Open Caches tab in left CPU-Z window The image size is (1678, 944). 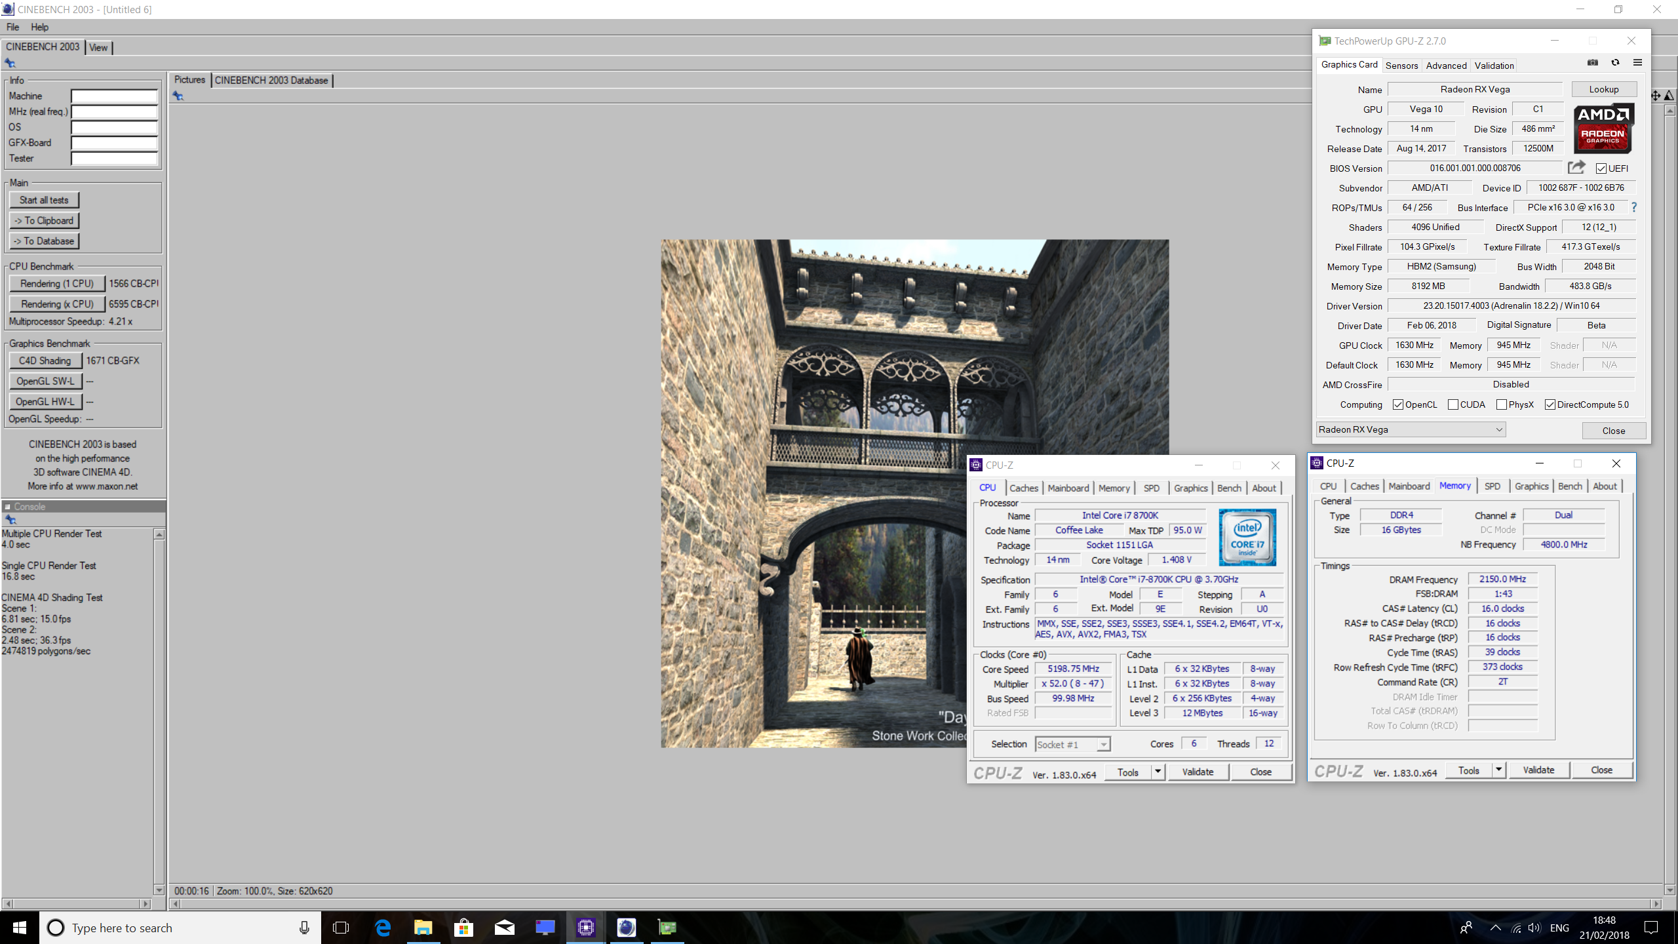click(x=1024, y=488)
